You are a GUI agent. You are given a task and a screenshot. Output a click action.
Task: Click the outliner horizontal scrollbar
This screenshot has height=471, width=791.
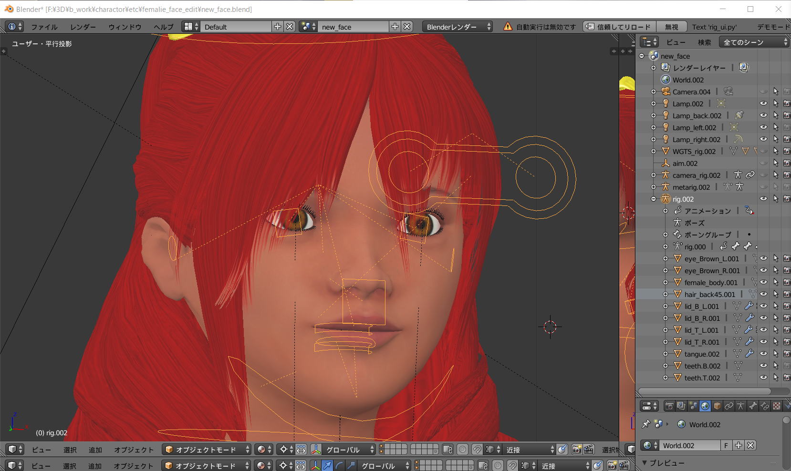click(x=704, y=391)
